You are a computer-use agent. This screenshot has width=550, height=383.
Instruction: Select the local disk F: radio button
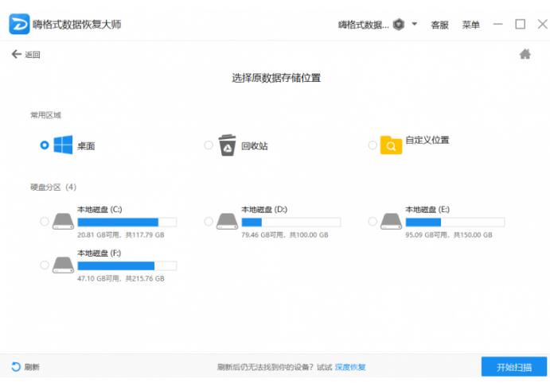pyautogui.click(x=45, y=265)
